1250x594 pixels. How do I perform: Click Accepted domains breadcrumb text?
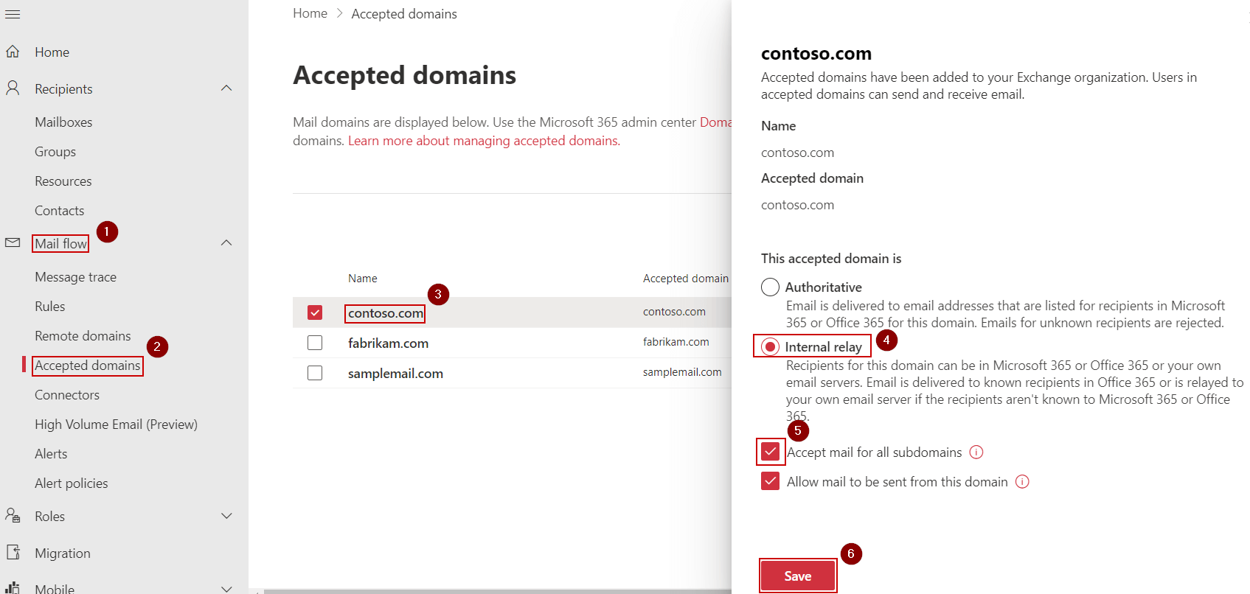coord(404,14)
